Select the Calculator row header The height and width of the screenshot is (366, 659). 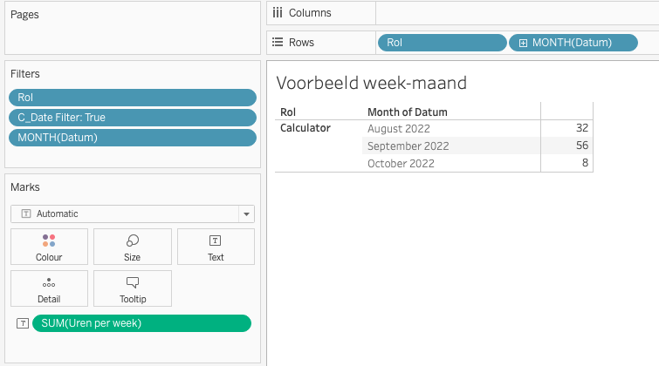305,128
